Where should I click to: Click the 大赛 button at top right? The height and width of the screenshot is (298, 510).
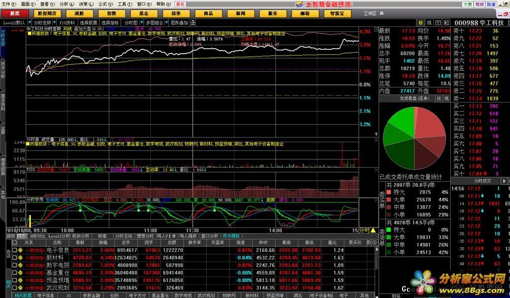[467, 4]
